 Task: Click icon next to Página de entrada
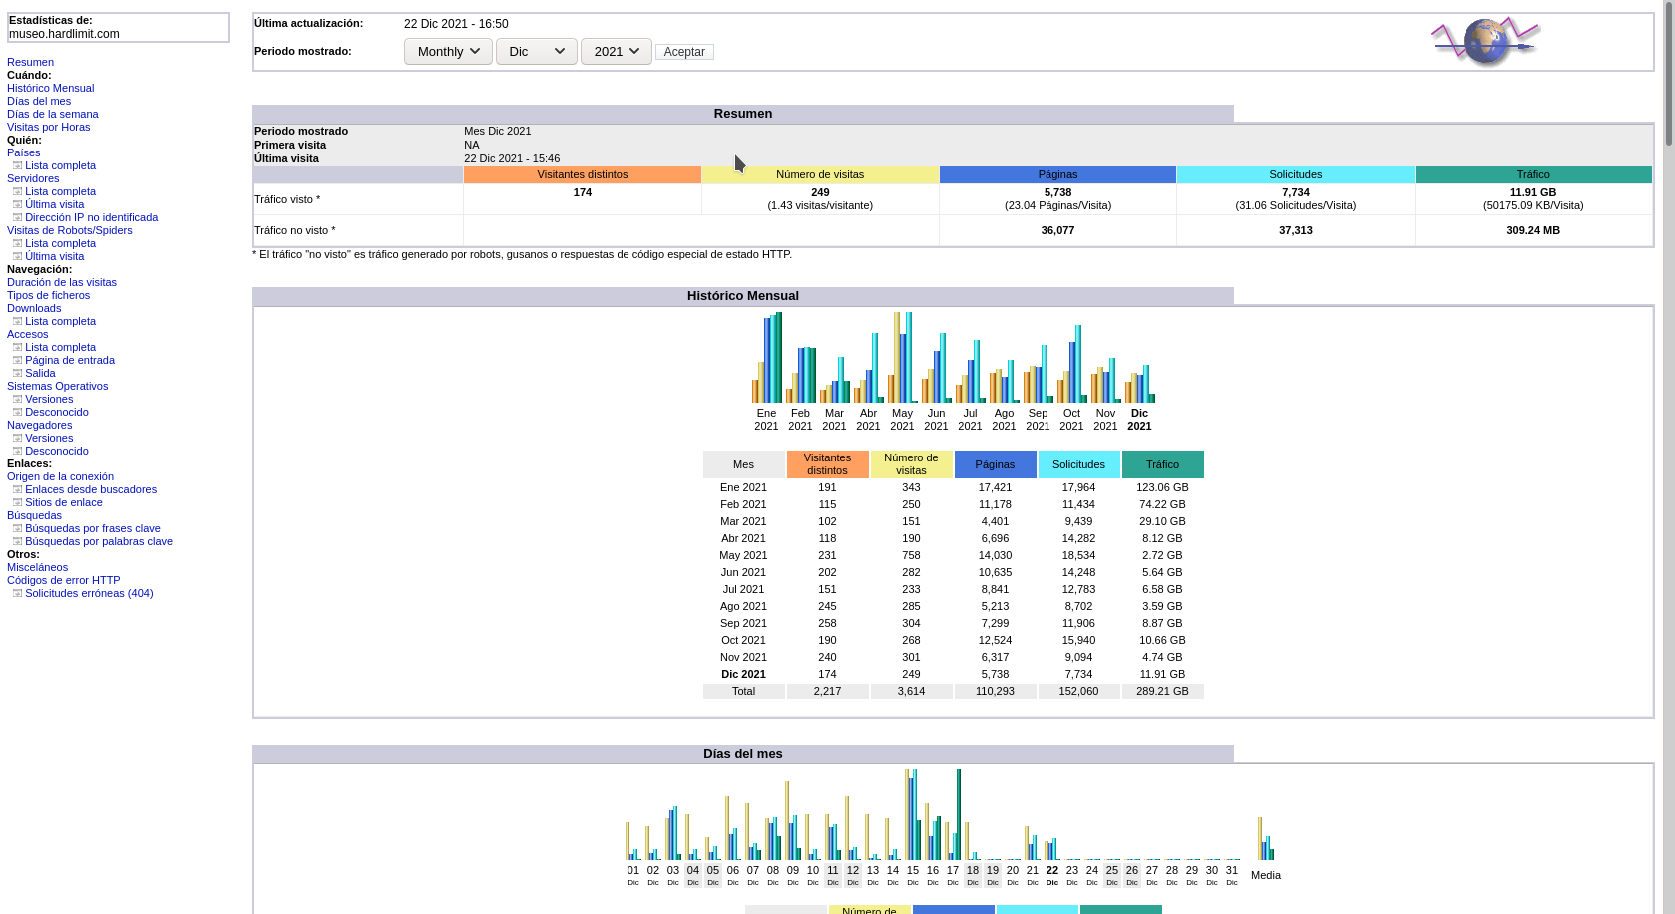pos(17,360)
